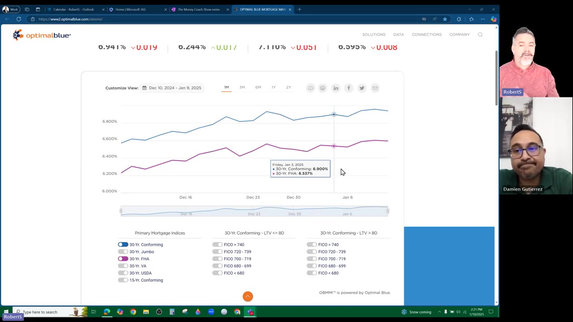
Task: Share chart on Facebook
Action: (x=349, y=88)
